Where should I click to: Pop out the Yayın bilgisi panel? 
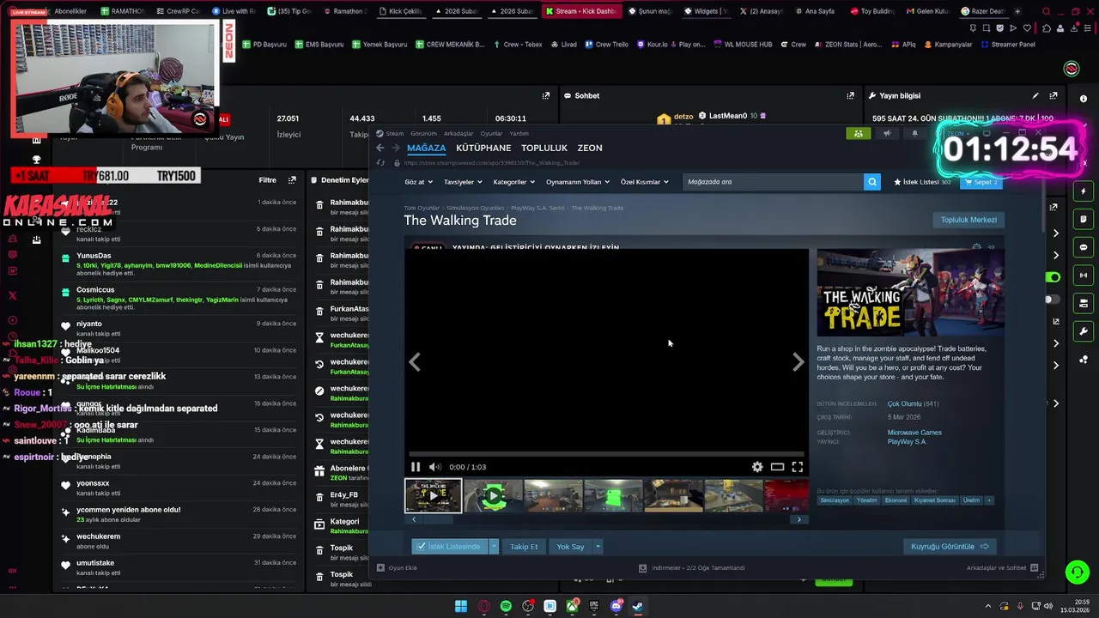1053,95
